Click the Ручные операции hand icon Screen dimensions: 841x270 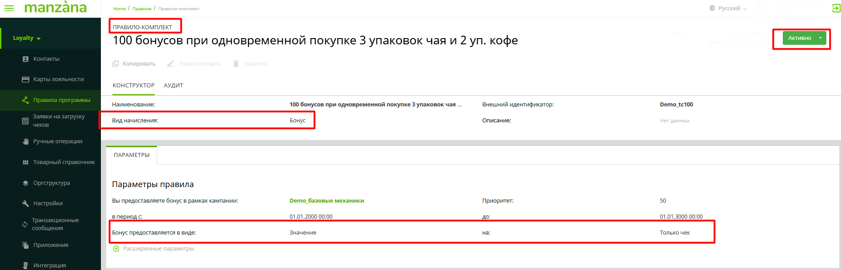coord(25,141)
